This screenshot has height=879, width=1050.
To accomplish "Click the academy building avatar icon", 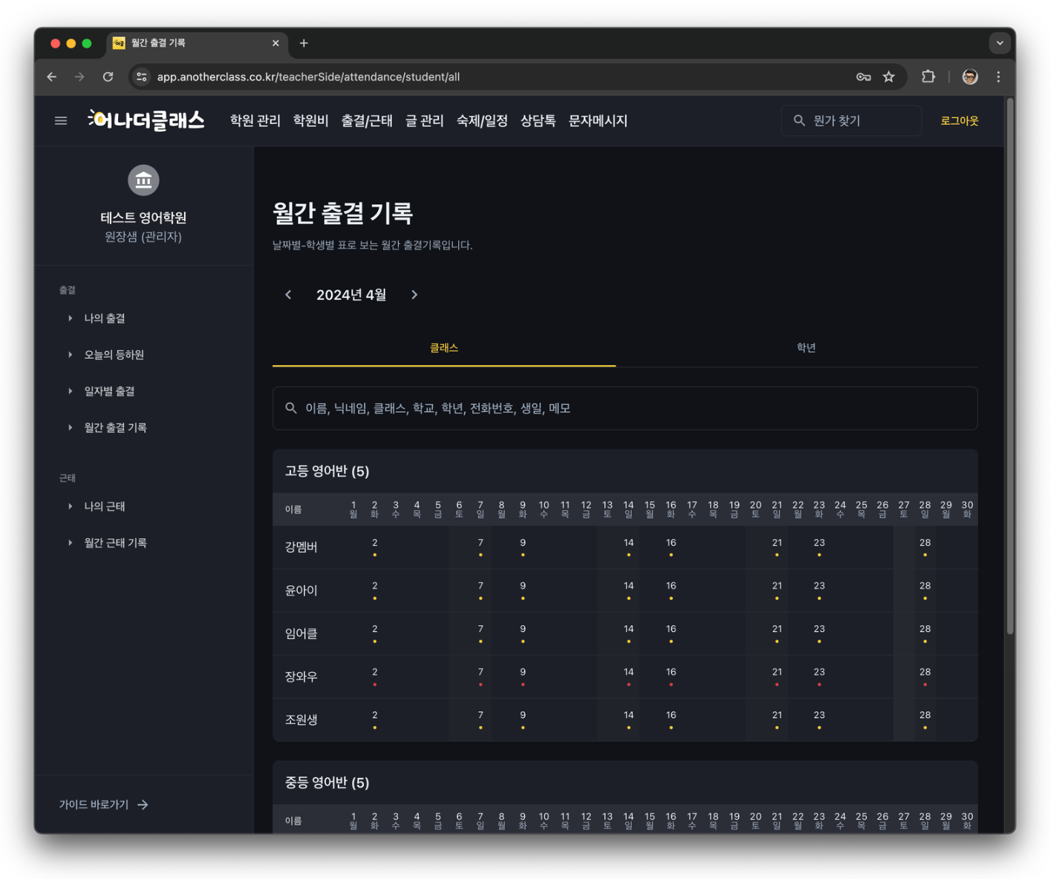I will point(143,180).
